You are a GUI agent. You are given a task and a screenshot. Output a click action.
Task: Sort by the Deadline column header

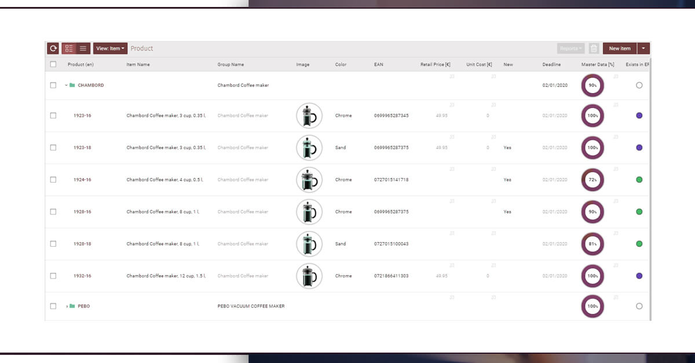[x=551, y=65]
